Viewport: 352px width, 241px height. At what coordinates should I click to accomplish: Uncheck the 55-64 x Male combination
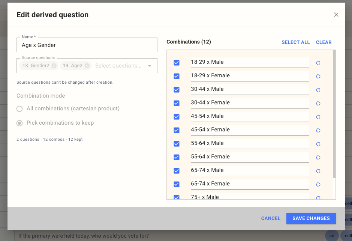tap(177, 143)
